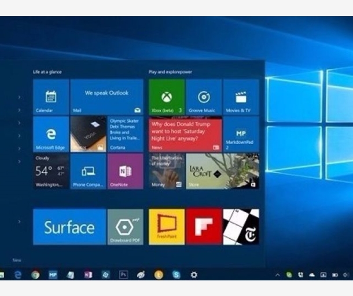Screen dimensions: 353x296
Task: Open the Calendar tile
Action: click(x=51, y=97)
